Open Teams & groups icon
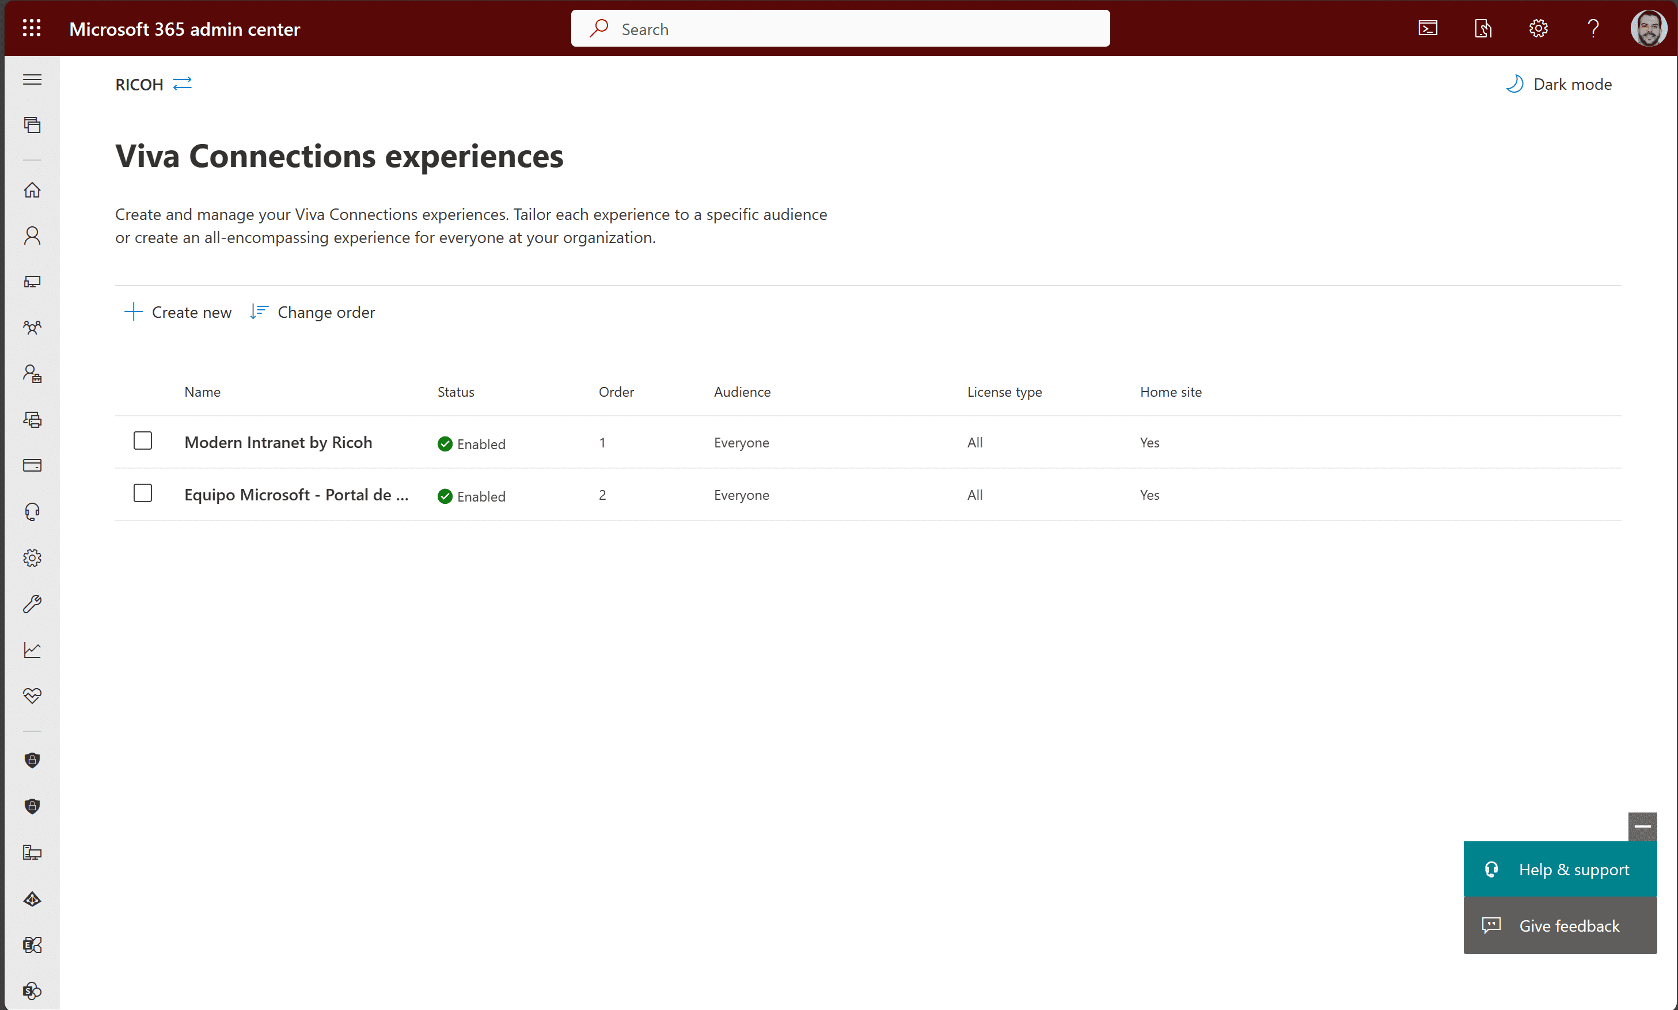Viewport: 1678px width, 1010px height. 32,328
